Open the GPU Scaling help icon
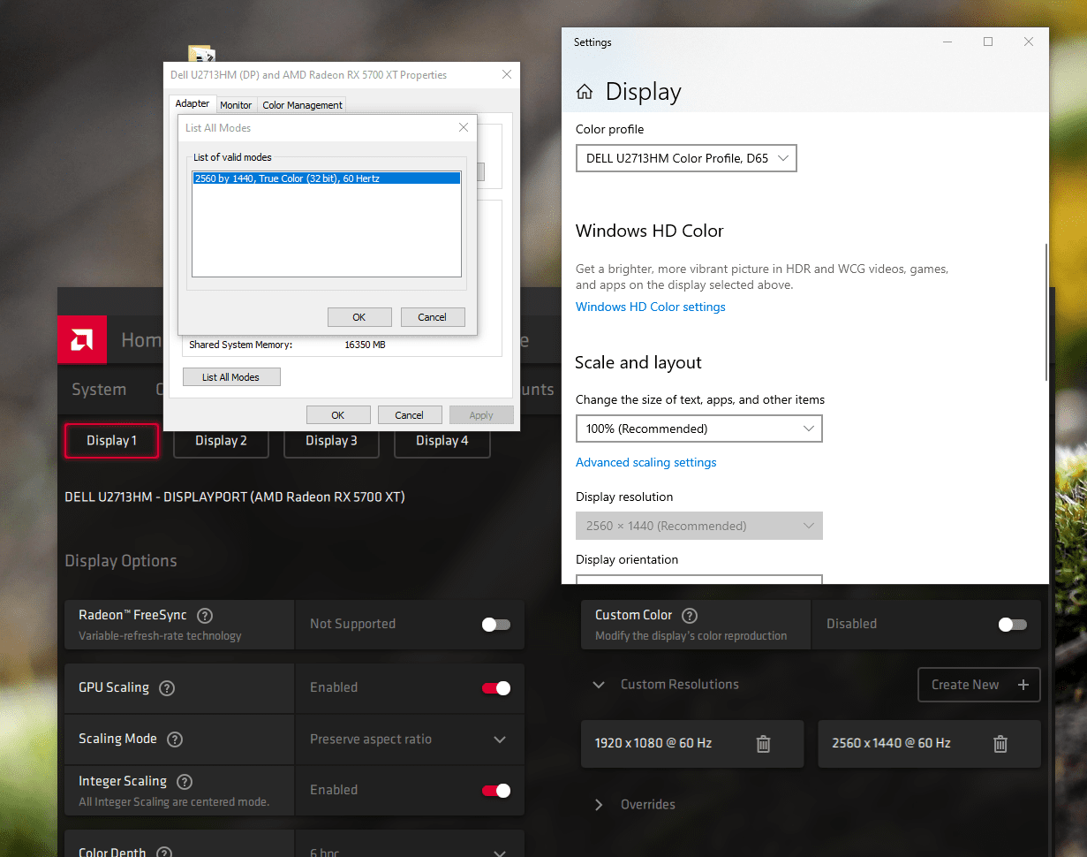 click(166, 688)
